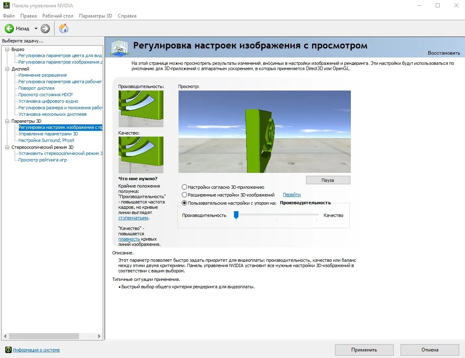Click the 3D settings page header icon
465x358 pixels.
tap(119, 47)
